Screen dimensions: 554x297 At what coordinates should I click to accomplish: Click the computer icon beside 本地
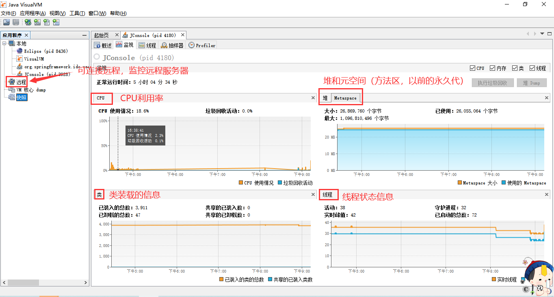pyautogui.click(x=12, y=43)
